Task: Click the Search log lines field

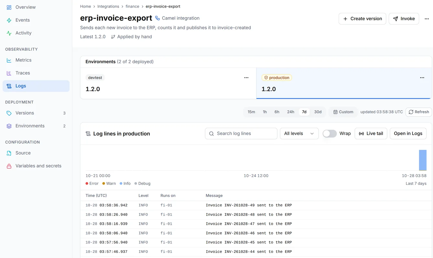Action: click(241, 134)
